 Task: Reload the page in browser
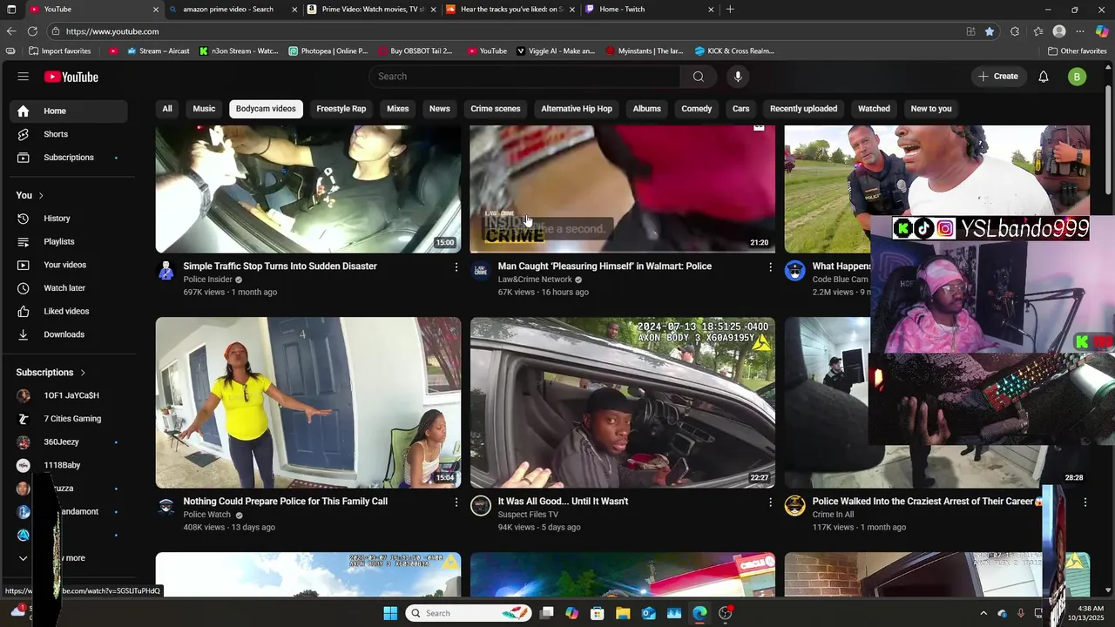pos(32,31)
